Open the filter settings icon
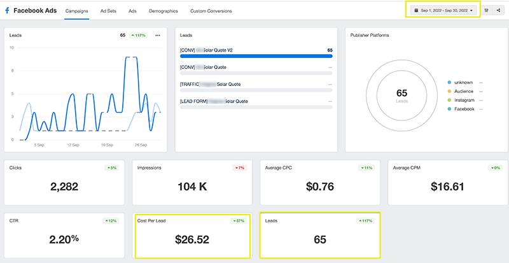Viewport: 509px width, 263px height. 486,10
